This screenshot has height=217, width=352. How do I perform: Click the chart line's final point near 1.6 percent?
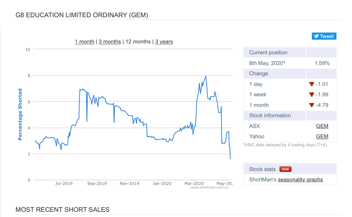tap(230, 159)
